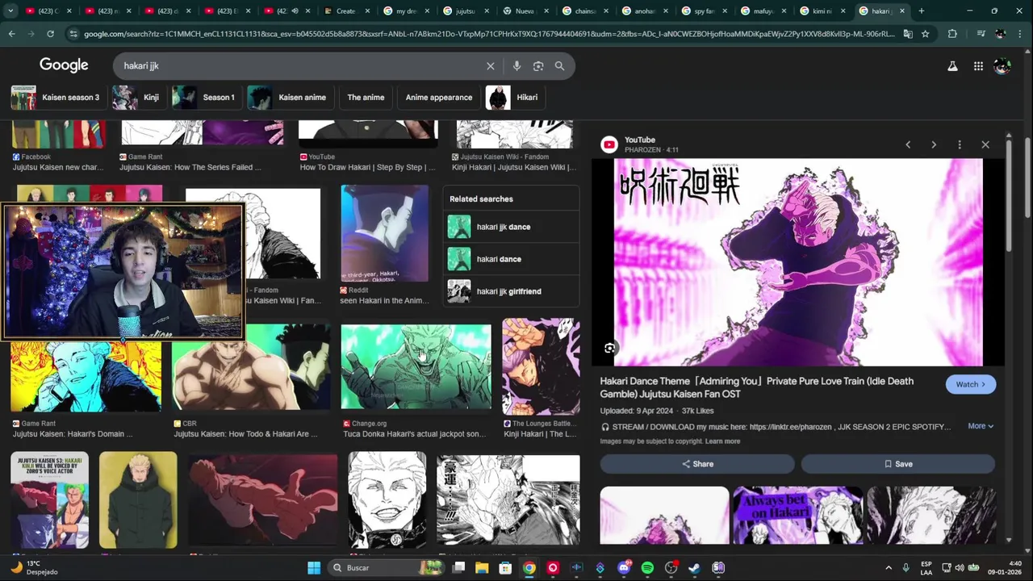The image size is (1033, 581).
Task: Open the 'Always bet on Hakari' related thumbnail
Action: coord(797,515)
